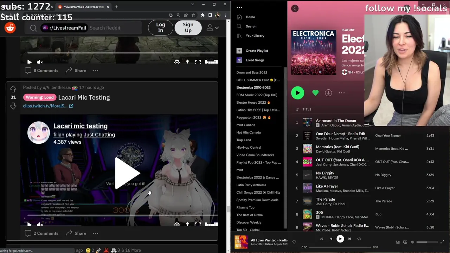The image size is (450, 253).
Task: Open more options for Electronica playlist
Action: click(341, 93)
